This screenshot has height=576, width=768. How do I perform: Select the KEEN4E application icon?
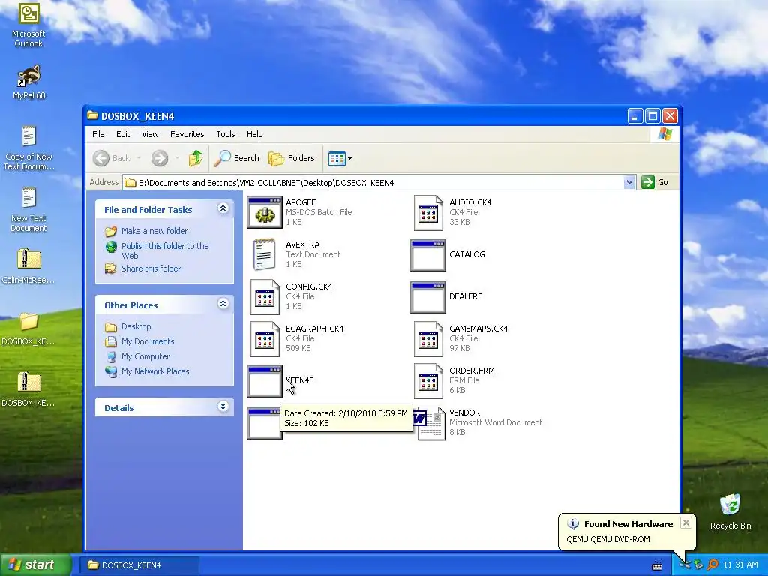(265, 381)
